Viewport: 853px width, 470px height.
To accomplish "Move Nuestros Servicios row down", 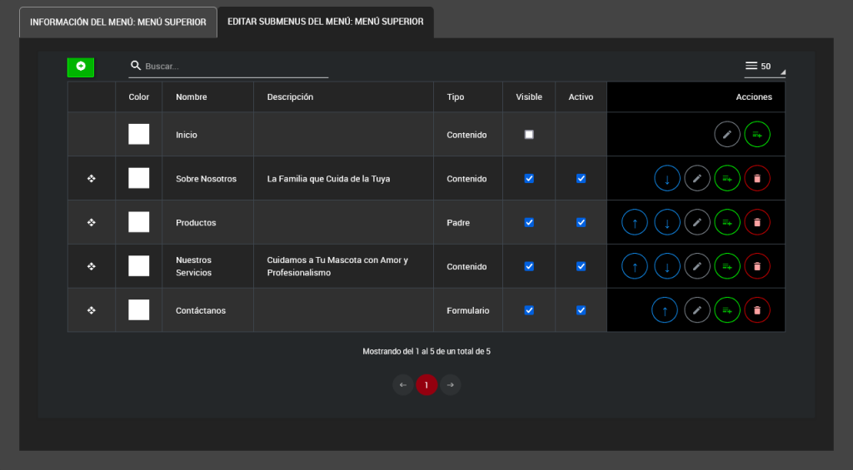I will tap(667, 266).
